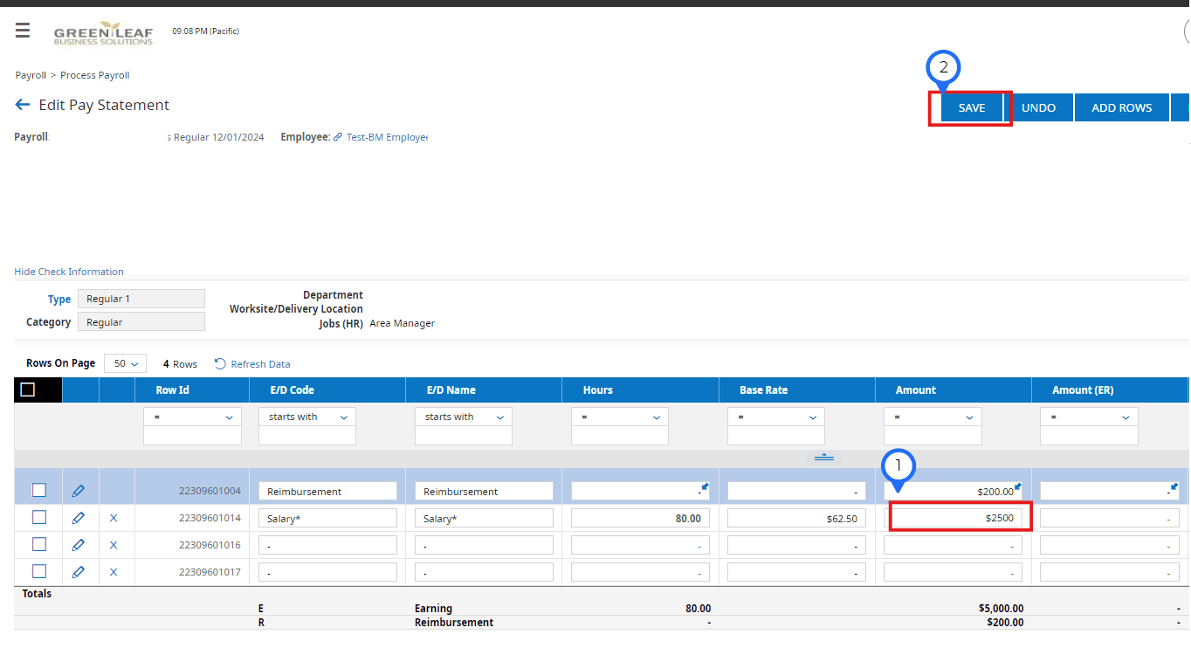
Task: Click the Amount filter text box
Action: pyautogui.click(x=933, y=436)
